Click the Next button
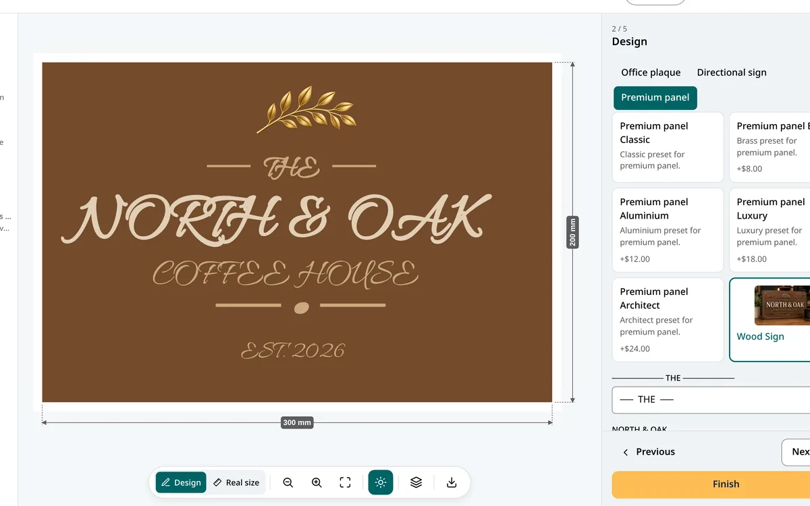This screenshot has height=506, width=810. pos(796,452)
